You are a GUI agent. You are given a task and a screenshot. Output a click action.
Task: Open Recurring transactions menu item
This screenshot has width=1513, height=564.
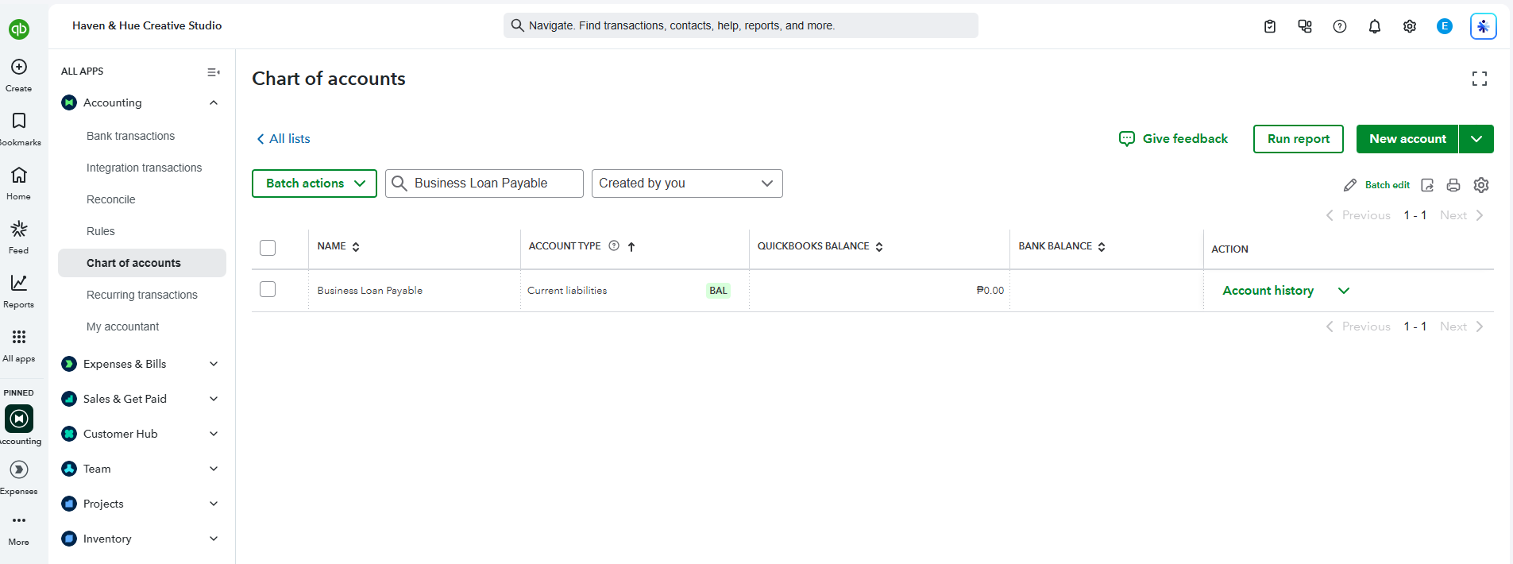pyautogui.click(x=141, y=295)
